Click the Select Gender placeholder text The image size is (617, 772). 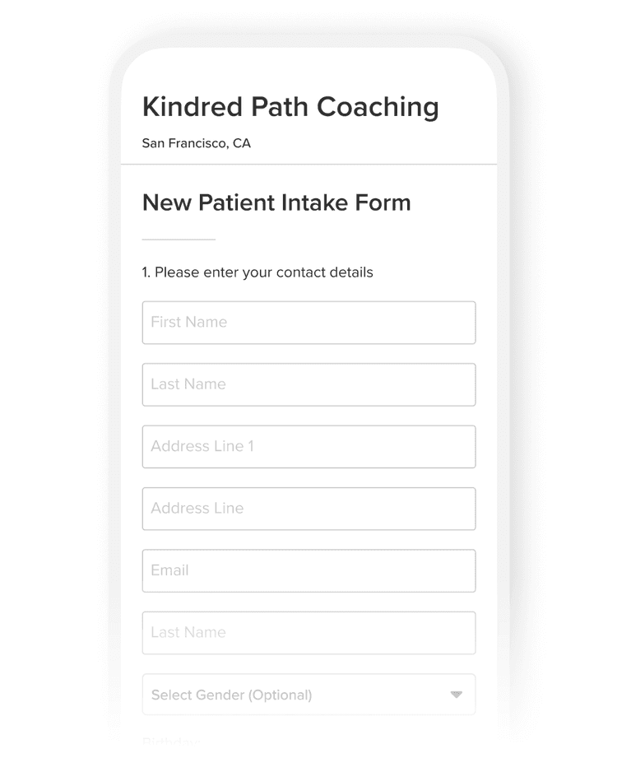230,695
